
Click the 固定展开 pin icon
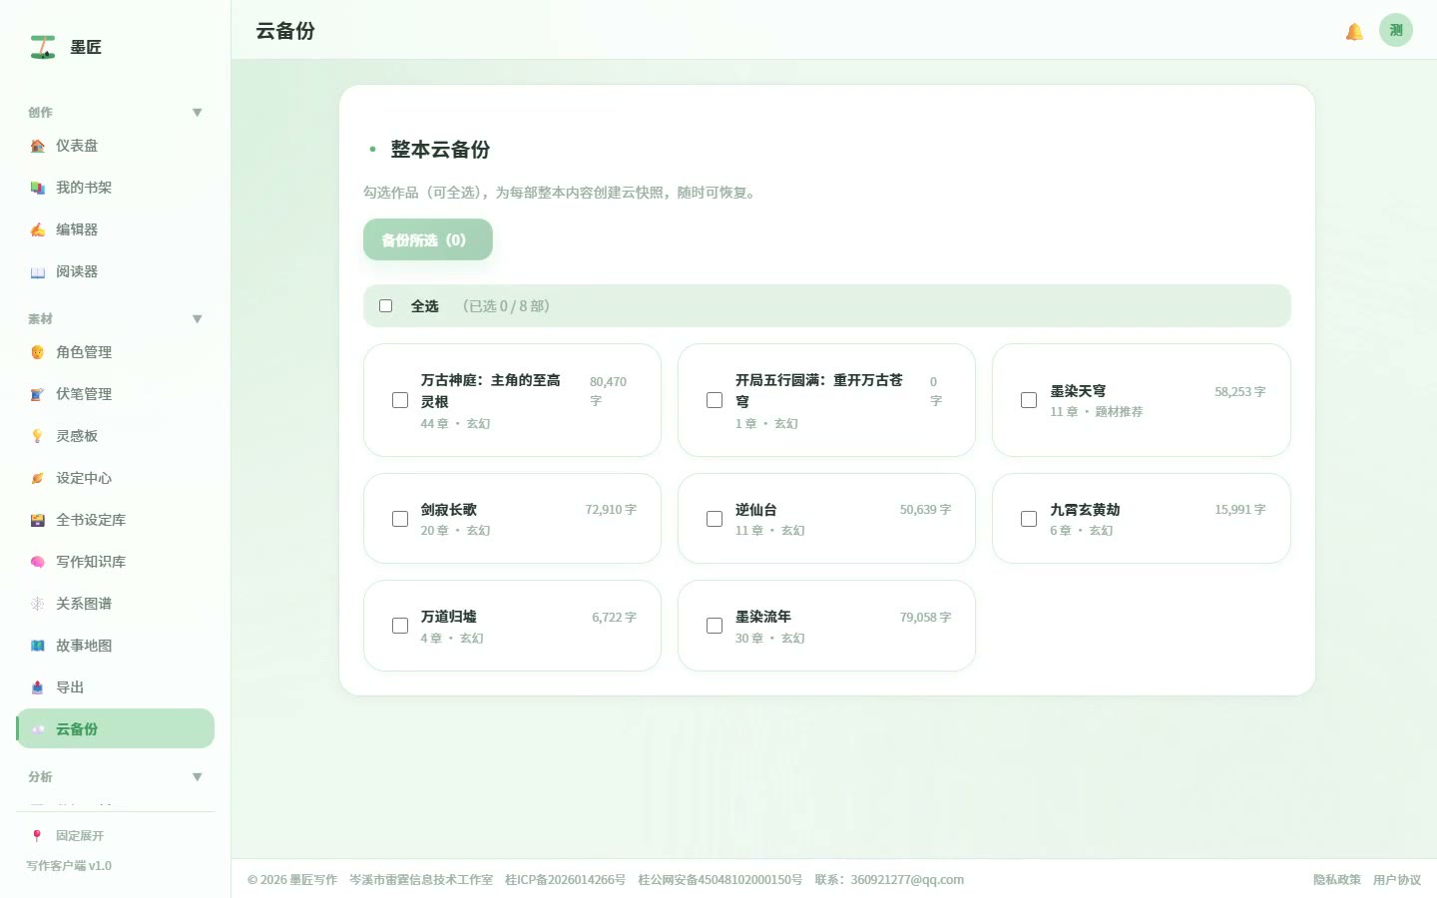tap(37, 836)
